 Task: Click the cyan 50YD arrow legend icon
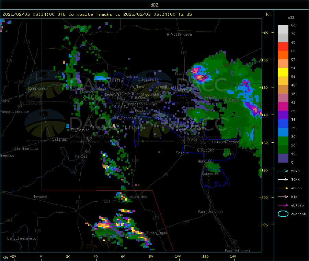point(283,171)
